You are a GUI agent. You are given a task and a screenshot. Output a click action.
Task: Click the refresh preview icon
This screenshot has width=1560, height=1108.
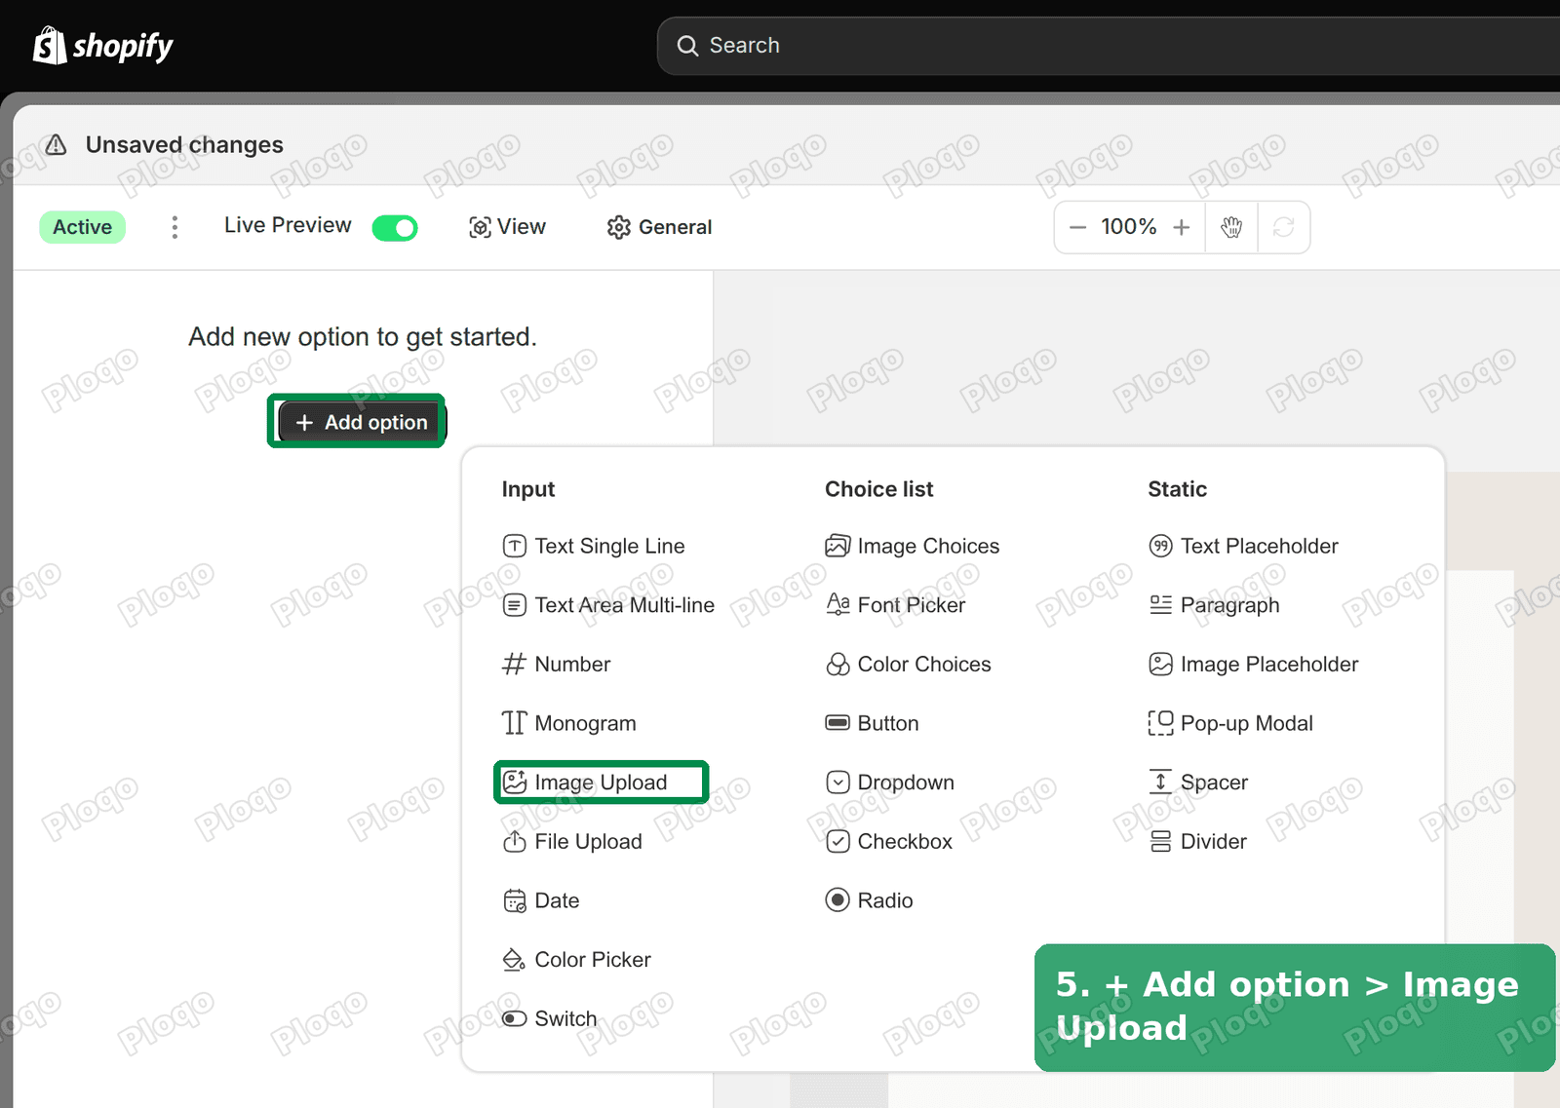pyautogui.click(x=1284, y=227)
